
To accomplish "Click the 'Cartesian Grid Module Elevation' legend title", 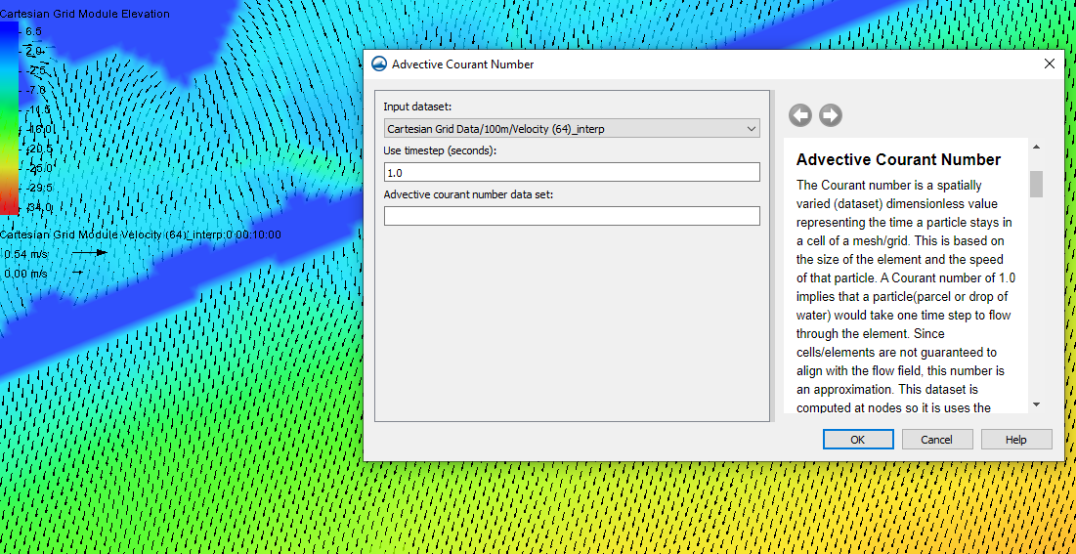I will tap(84, 14).
